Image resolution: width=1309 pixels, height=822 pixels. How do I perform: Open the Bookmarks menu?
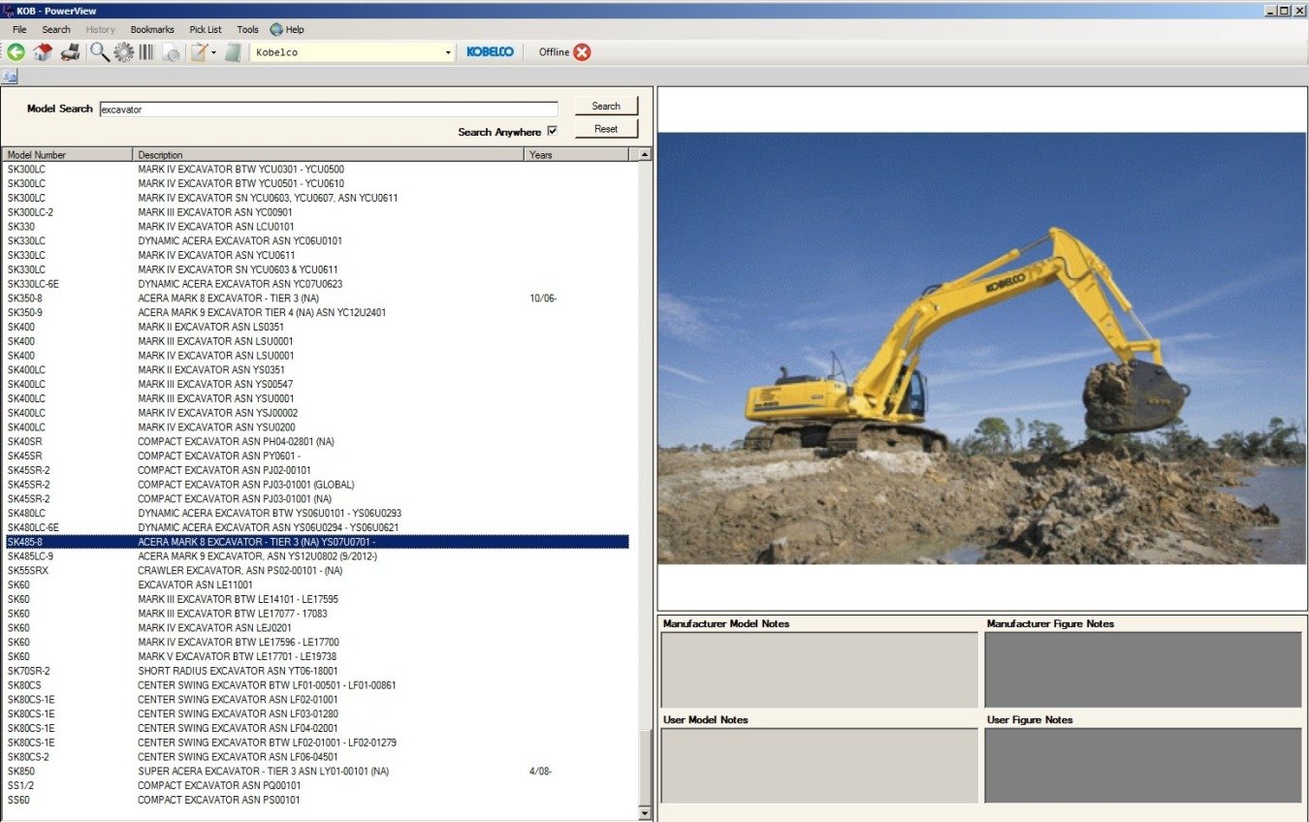click(152, 29)
